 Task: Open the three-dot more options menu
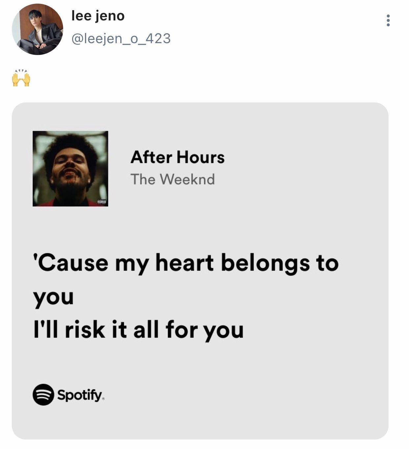coord(388,20)
